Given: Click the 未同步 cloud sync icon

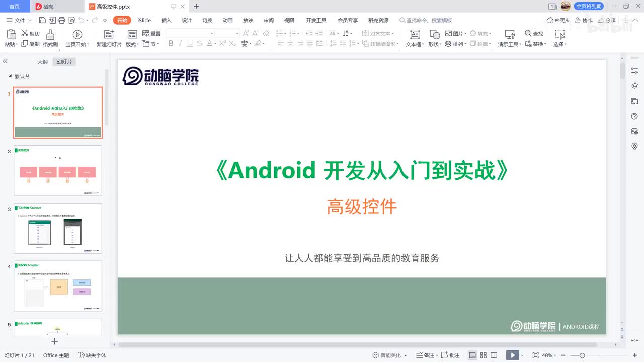Looking at the screenshot, I should click(x=558, y=20).
